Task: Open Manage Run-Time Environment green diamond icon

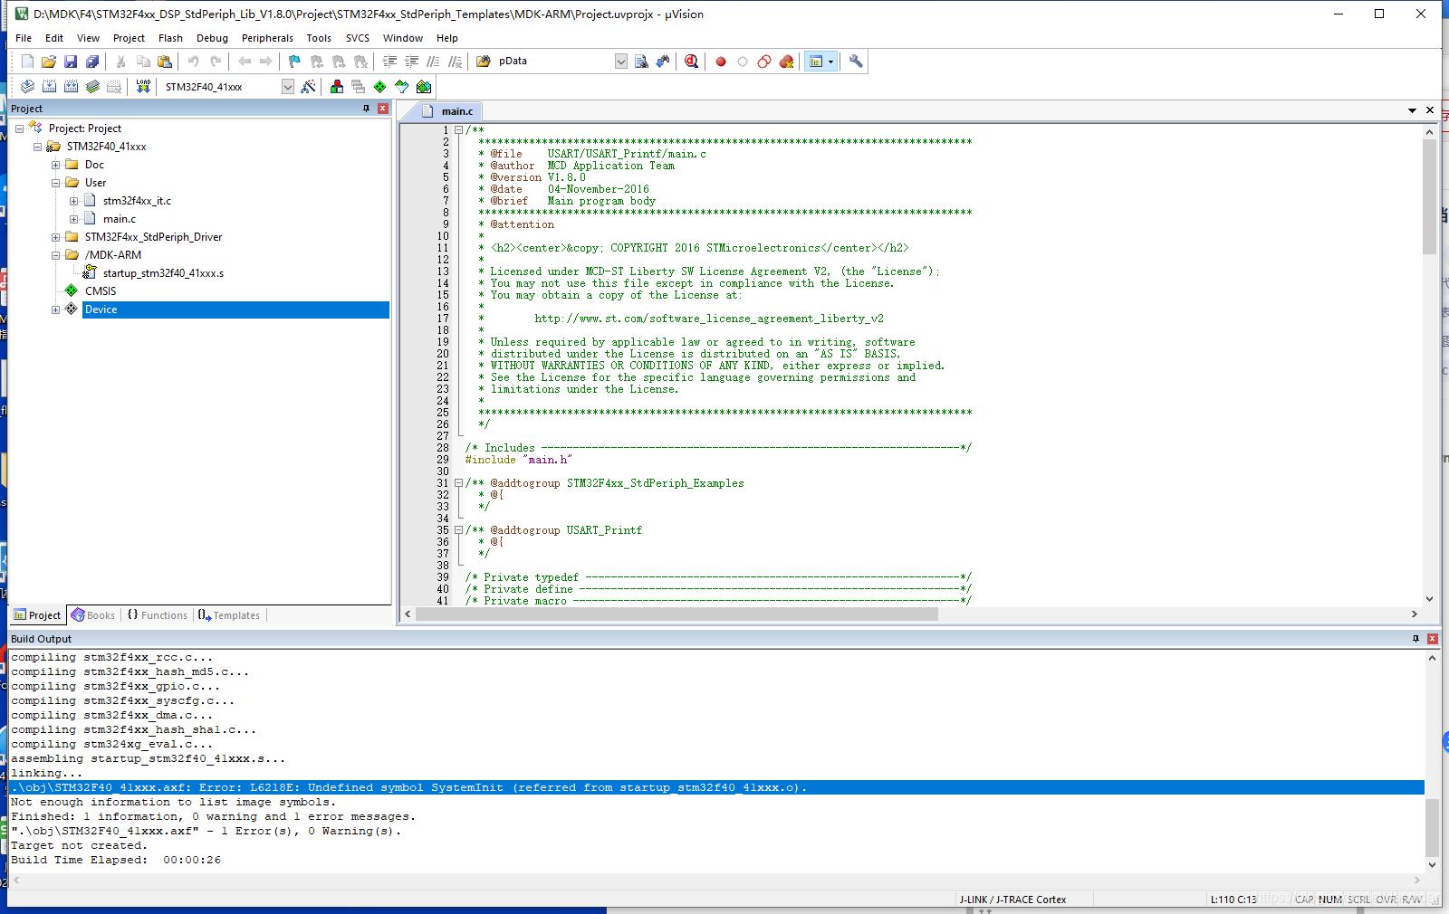Action: [380, 86]
